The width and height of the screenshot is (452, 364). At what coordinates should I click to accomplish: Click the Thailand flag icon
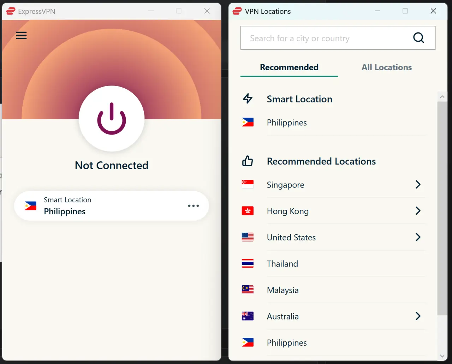pos(248,263)
